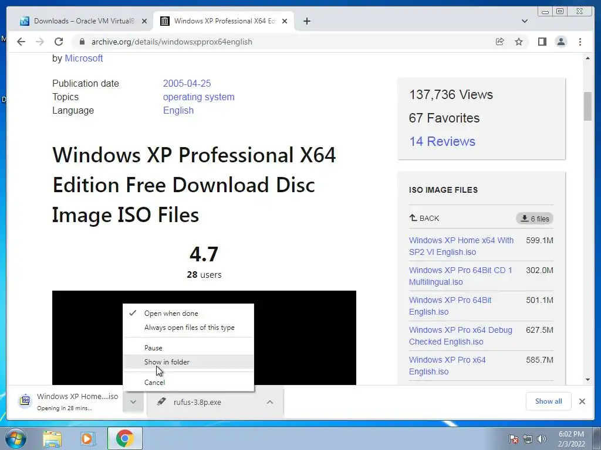The image size is (601, 450).
Task: Open Windows Explorer from the taskbar
Action: coord(52,438)
